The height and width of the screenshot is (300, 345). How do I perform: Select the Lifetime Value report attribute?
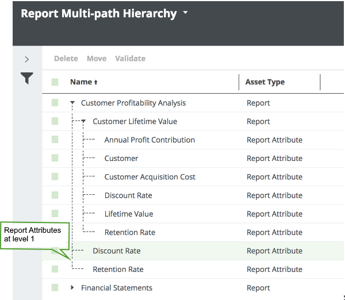(128, 214)
